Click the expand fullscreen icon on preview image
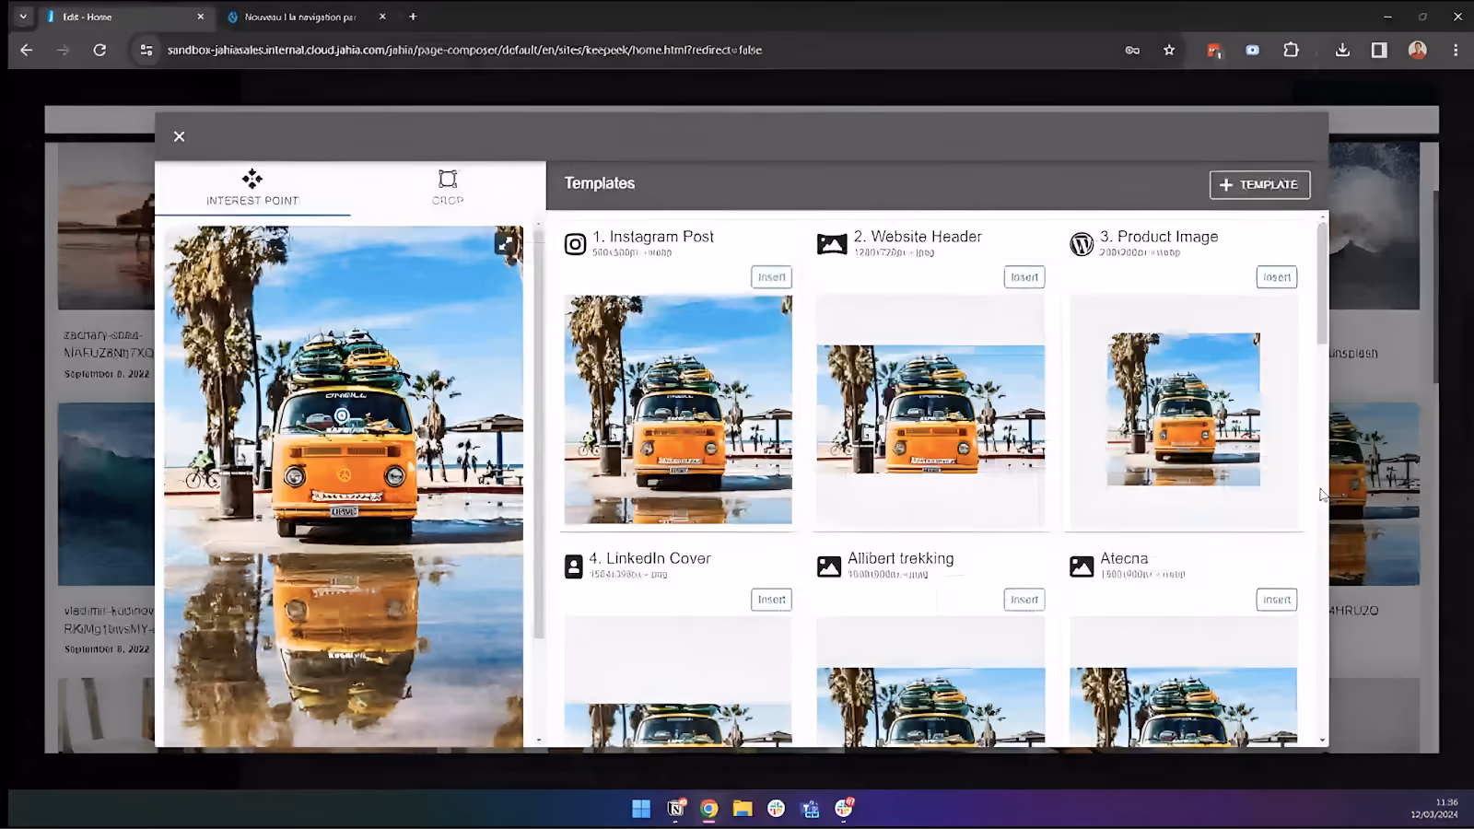Viewport: 1474px width, 829px height. point(505,243)
